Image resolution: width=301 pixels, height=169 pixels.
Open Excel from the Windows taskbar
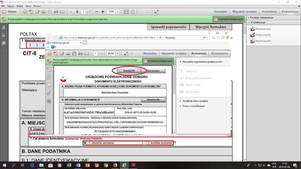click(x=69, y=165)
